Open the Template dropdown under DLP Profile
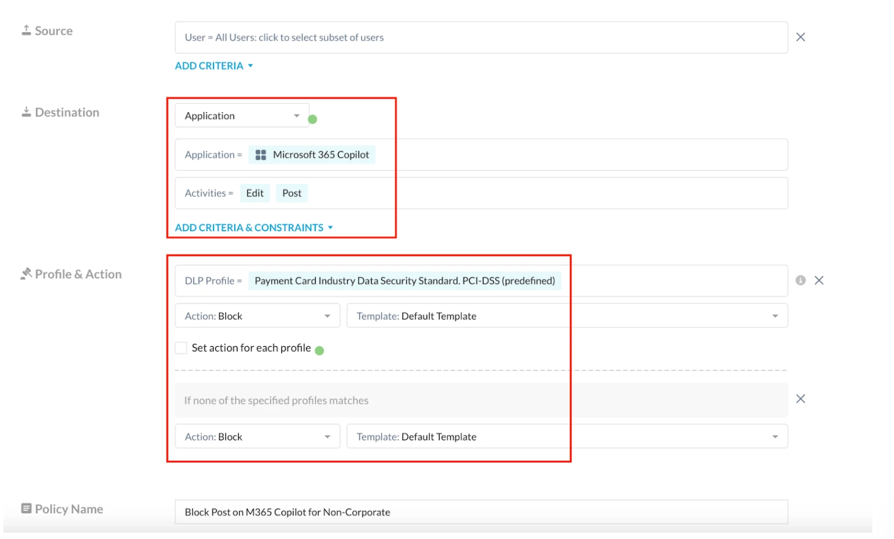Viewport: 894px width, 539px height. point(567,316)
